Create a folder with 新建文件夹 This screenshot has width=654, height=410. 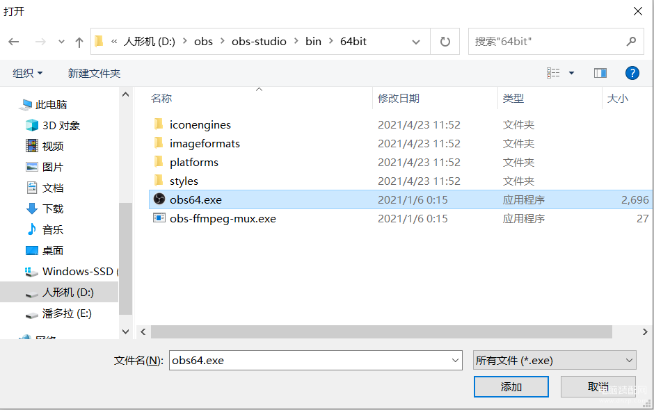(x=94, y=74)
